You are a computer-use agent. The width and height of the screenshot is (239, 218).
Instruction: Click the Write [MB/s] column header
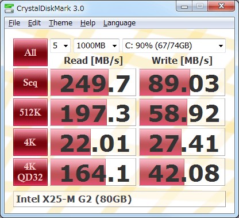click(x=182, y=61)
